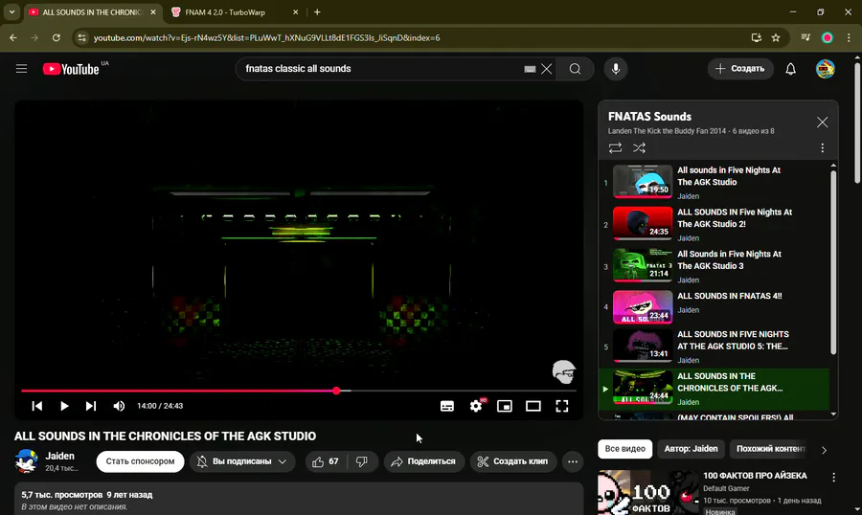Select the Автор: Jaiden chip

click(x=691, y=449)
